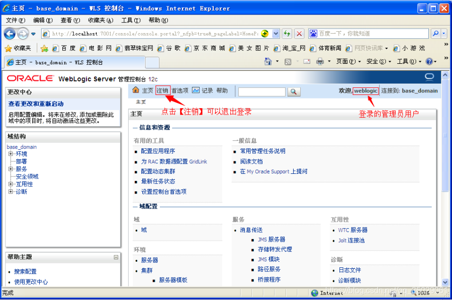The width and height of the screenshot is (452, 300).
Task: Open the 谷歌 favorites bar shortcut
Action: tap(169, 48)
